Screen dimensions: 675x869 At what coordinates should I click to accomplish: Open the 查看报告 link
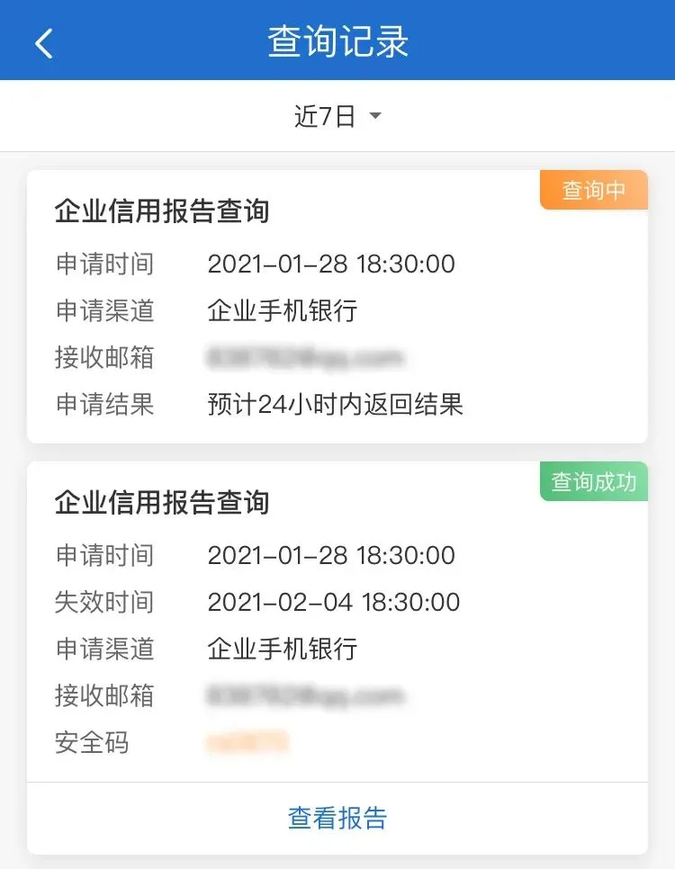click(x=337, y=818)
